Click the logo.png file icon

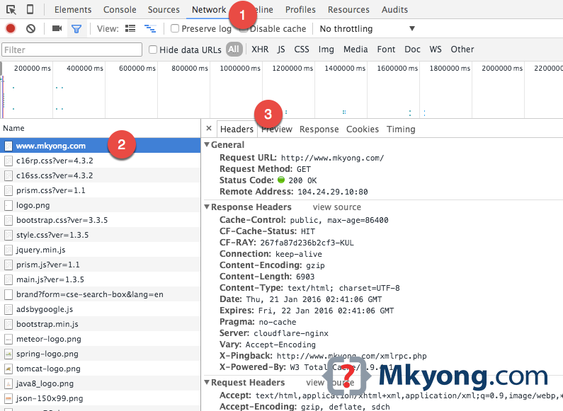tap(8, 205)
